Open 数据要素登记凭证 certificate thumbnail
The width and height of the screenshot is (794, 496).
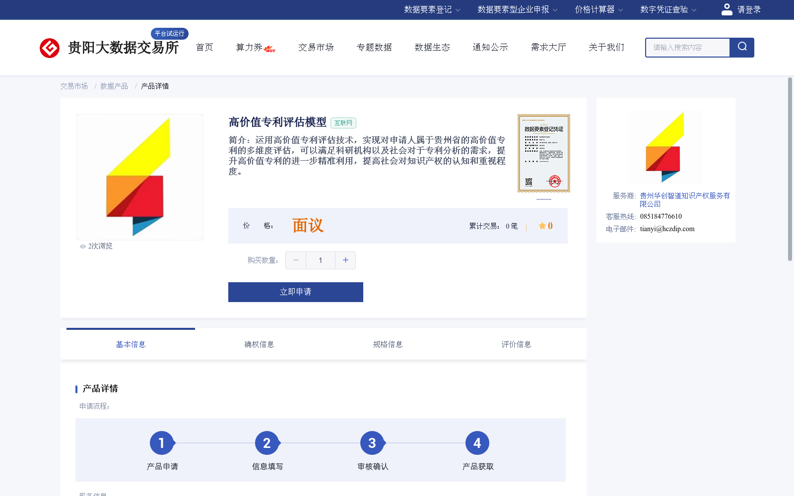544,153
